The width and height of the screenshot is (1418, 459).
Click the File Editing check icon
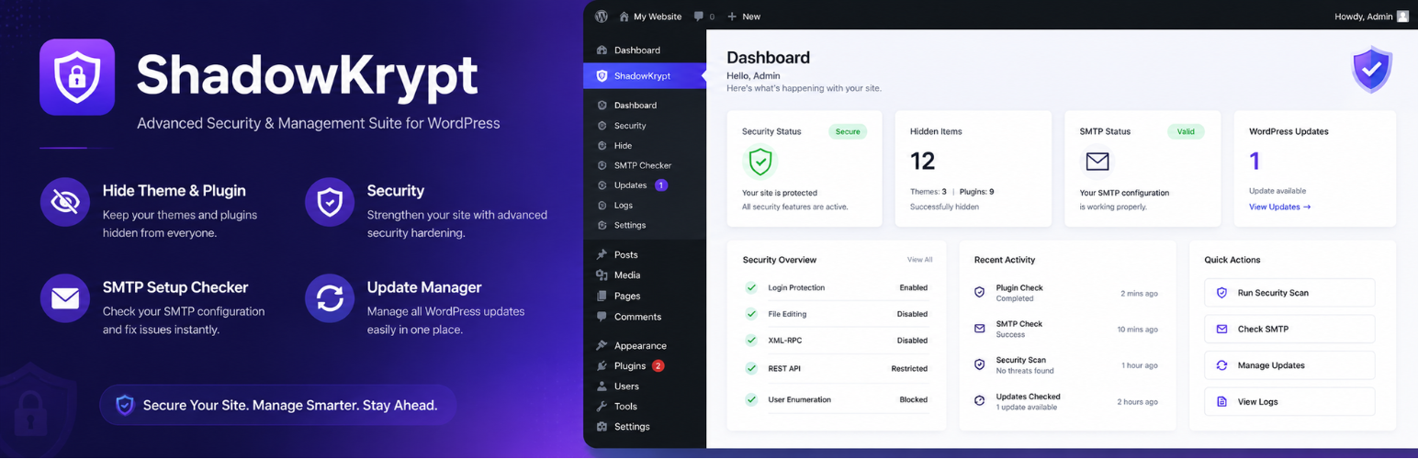tap(751, 314)
